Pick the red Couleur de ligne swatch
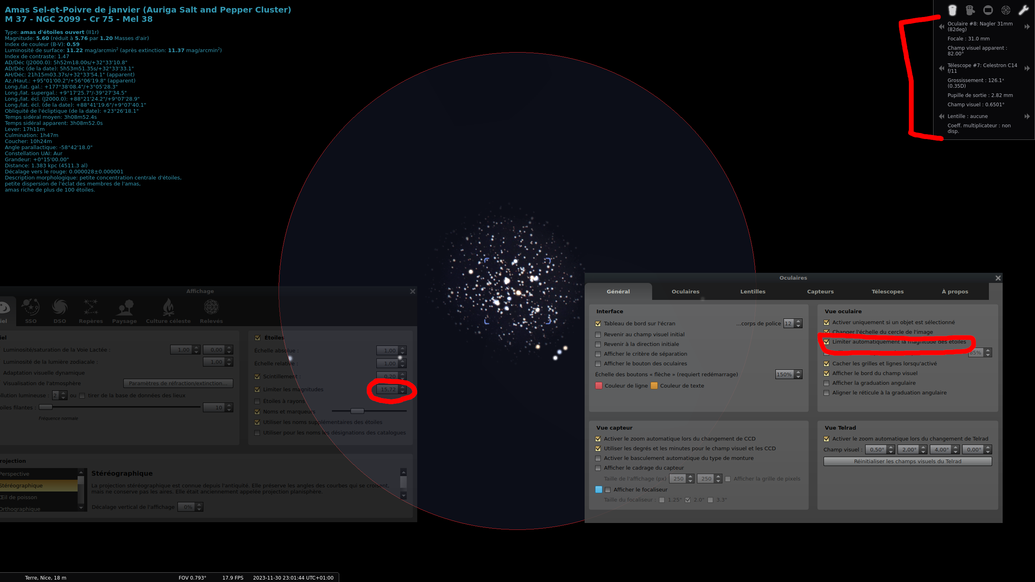Image resolution: width=1035 pixels, height=582 pixels. pos(599,386)
